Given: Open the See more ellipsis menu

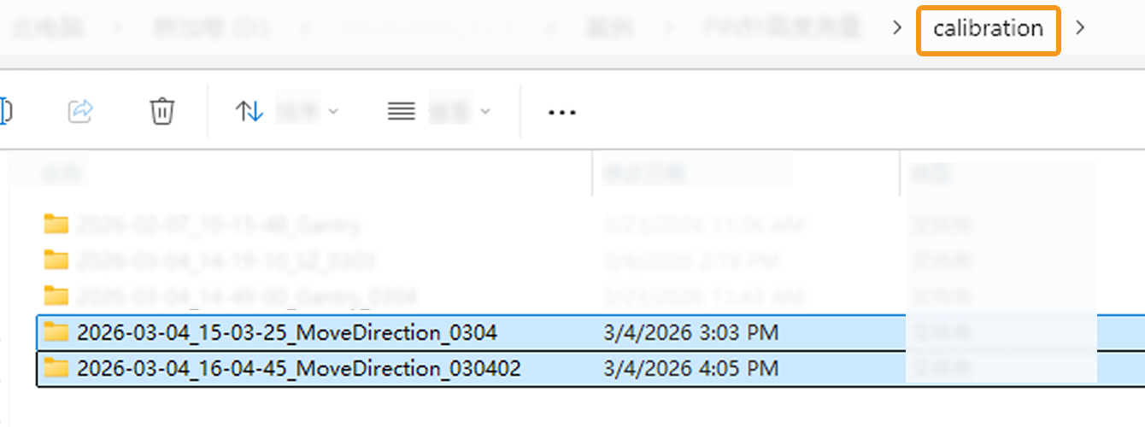Looking at the screenshot, I should point(561,112).
